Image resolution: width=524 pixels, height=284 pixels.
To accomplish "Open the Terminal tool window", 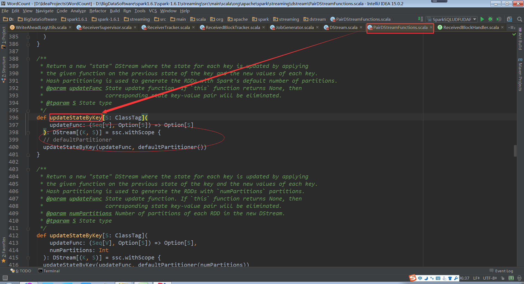I will click(x=49, y=271).
